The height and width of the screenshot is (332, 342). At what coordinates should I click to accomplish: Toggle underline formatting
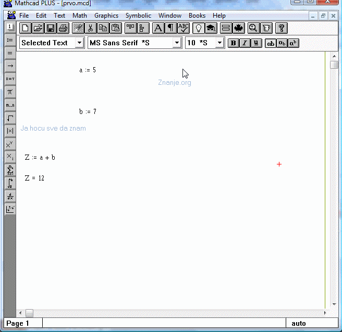point(256,43)
